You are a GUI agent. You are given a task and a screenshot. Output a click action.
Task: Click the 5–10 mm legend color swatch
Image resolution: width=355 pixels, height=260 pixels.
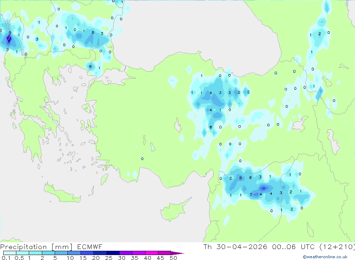pos(61,253)
